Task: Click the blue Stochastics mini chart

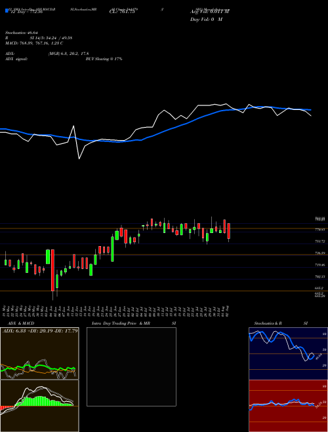Action: pos(288,353)
